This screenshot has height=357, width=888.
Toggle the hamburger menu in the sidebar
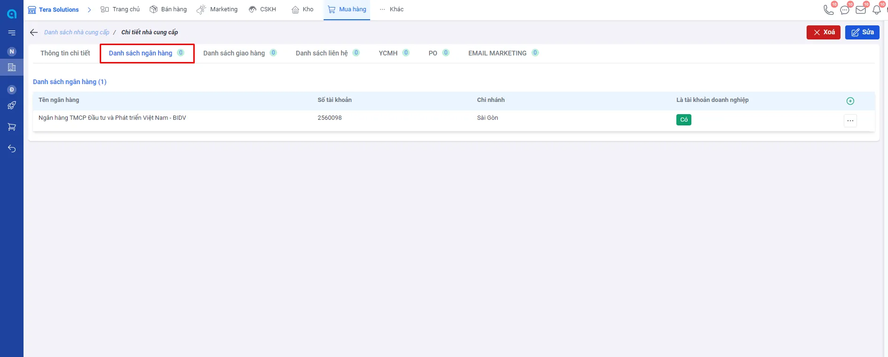(12, 33)
